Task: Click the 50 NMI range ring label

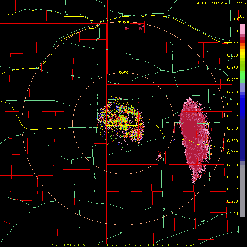Action: (123, 72)
